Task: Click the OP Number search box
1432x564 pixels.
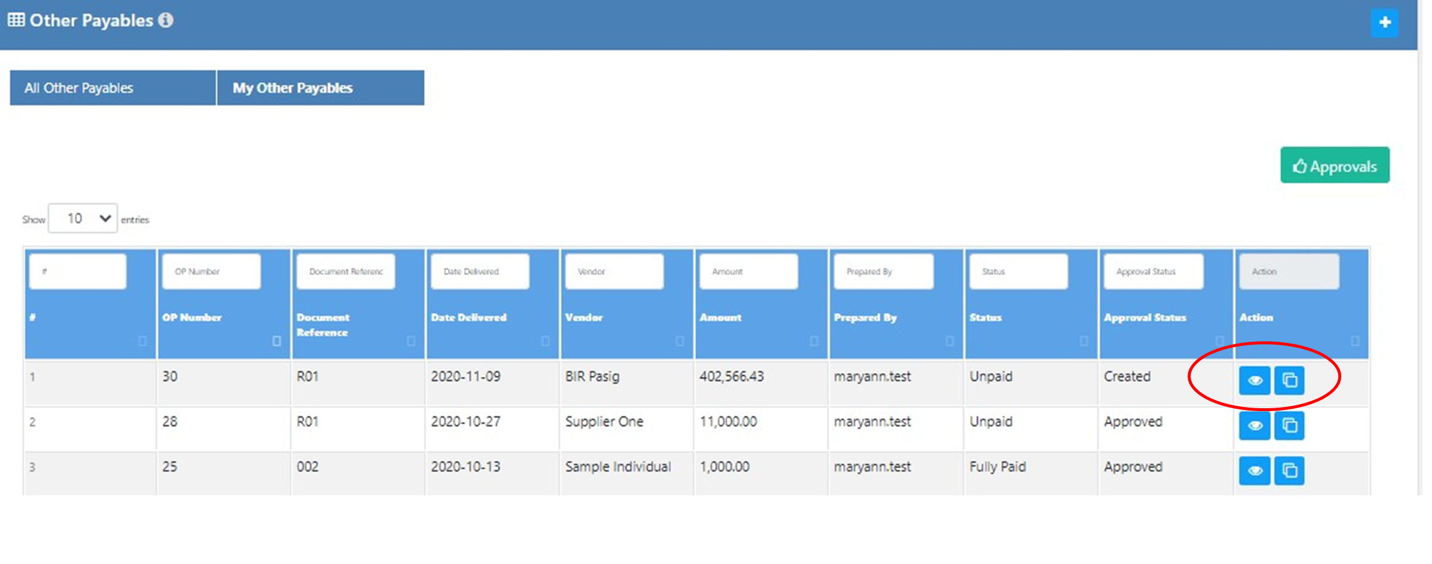Action: coord(211,271)
